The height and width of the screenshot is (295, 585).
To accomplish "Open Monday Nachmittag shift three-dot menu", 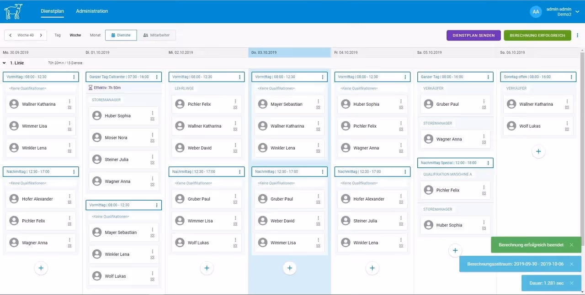I will pyautogui.click(x=74, y=172).
